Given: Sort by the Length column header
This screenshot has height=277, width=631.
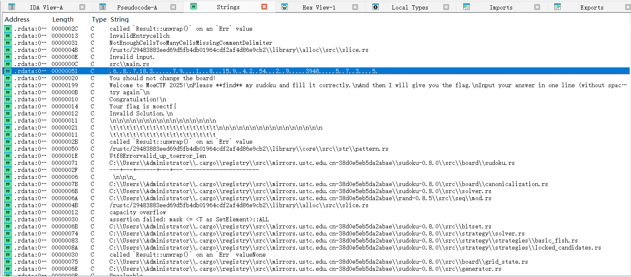Looking at the screenshot, I should (63, 20).
